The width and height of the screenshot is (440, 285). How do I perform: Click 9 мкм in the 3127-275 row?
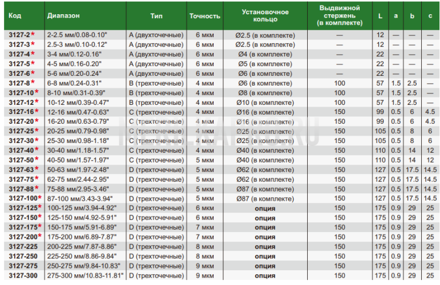205,266
